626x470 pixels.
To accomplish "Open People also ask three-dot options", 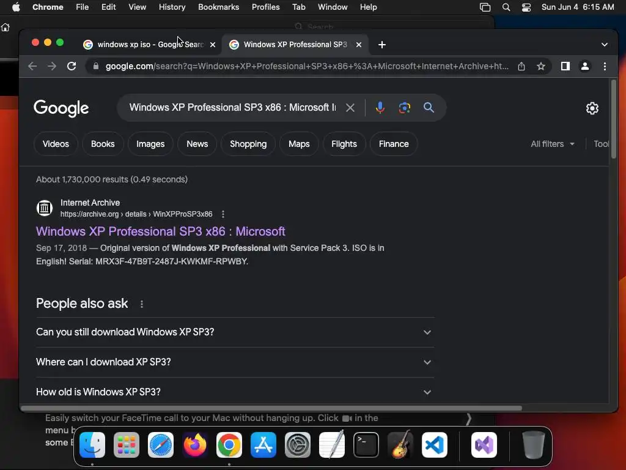I will [x=142, y=304].
